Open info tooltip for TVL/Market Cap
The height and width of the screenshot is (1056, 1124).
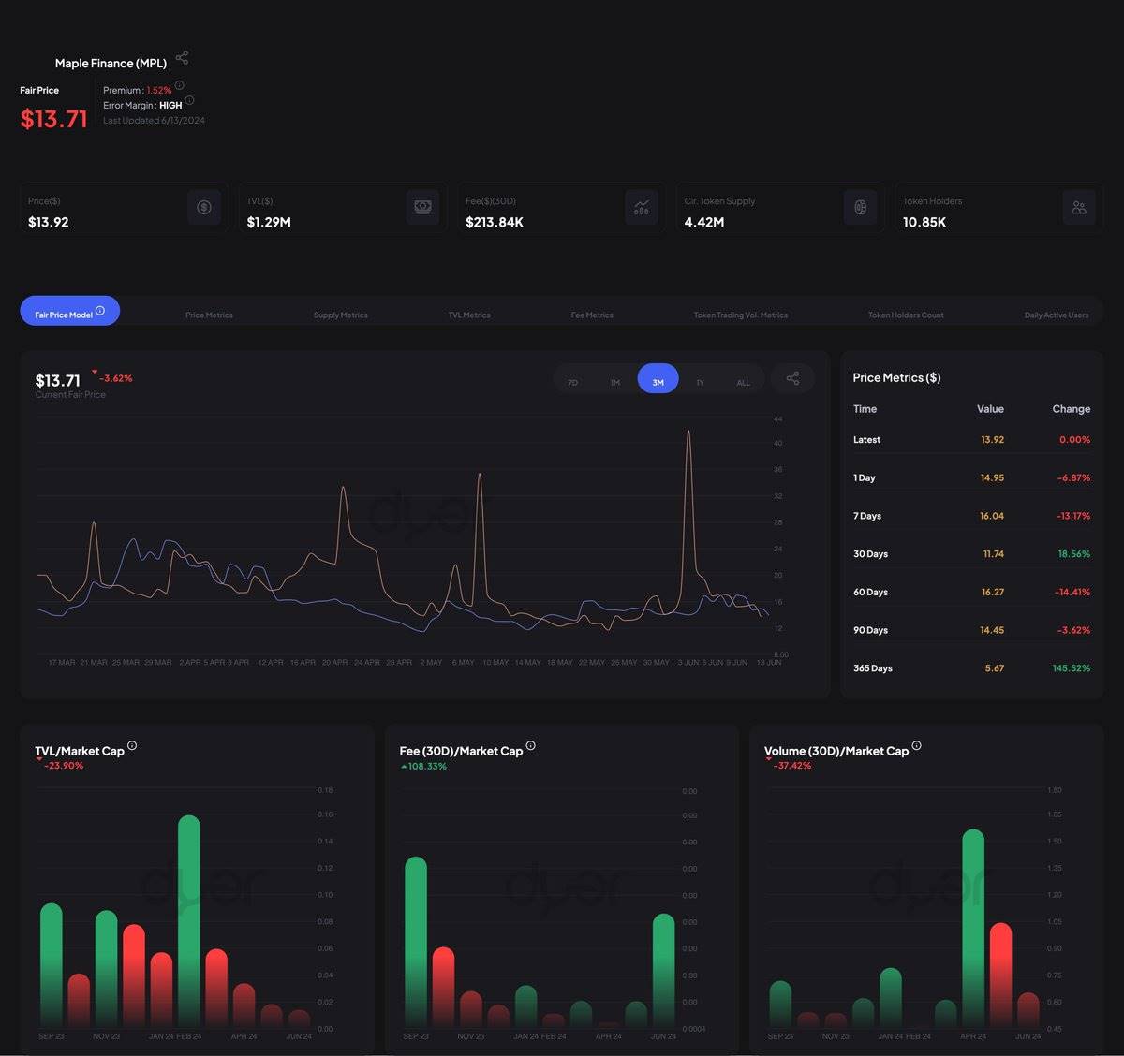pos(132,745)
